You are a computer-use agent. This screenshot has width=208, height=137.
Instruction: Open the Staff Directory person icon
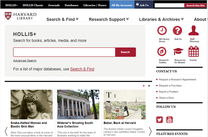coord(193,31)
